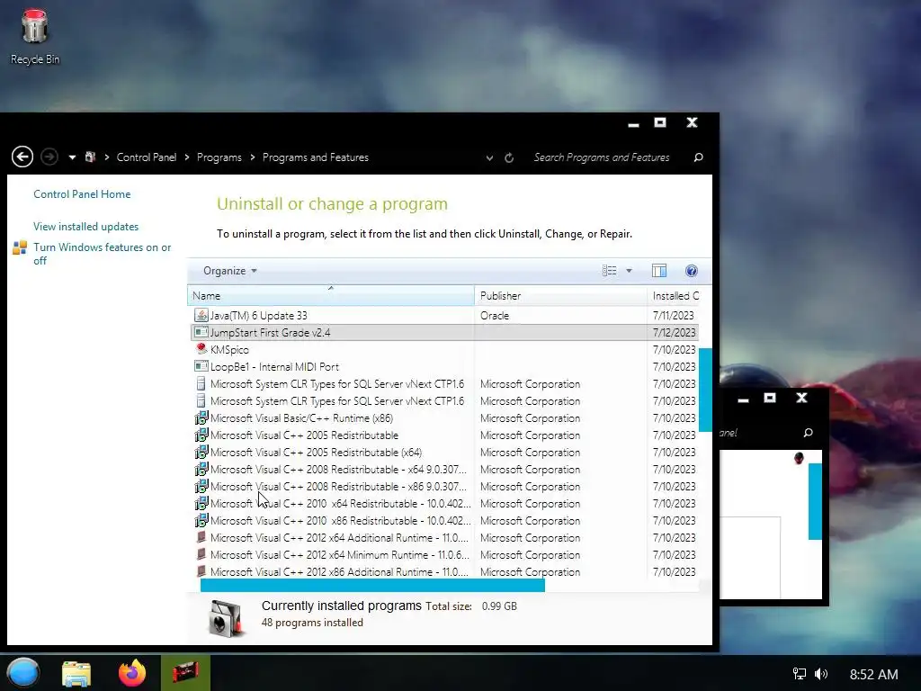This screenshot has width=921, height=691.
Task: Select Programs and Features breadcrumb
Action: coord(316,157)
